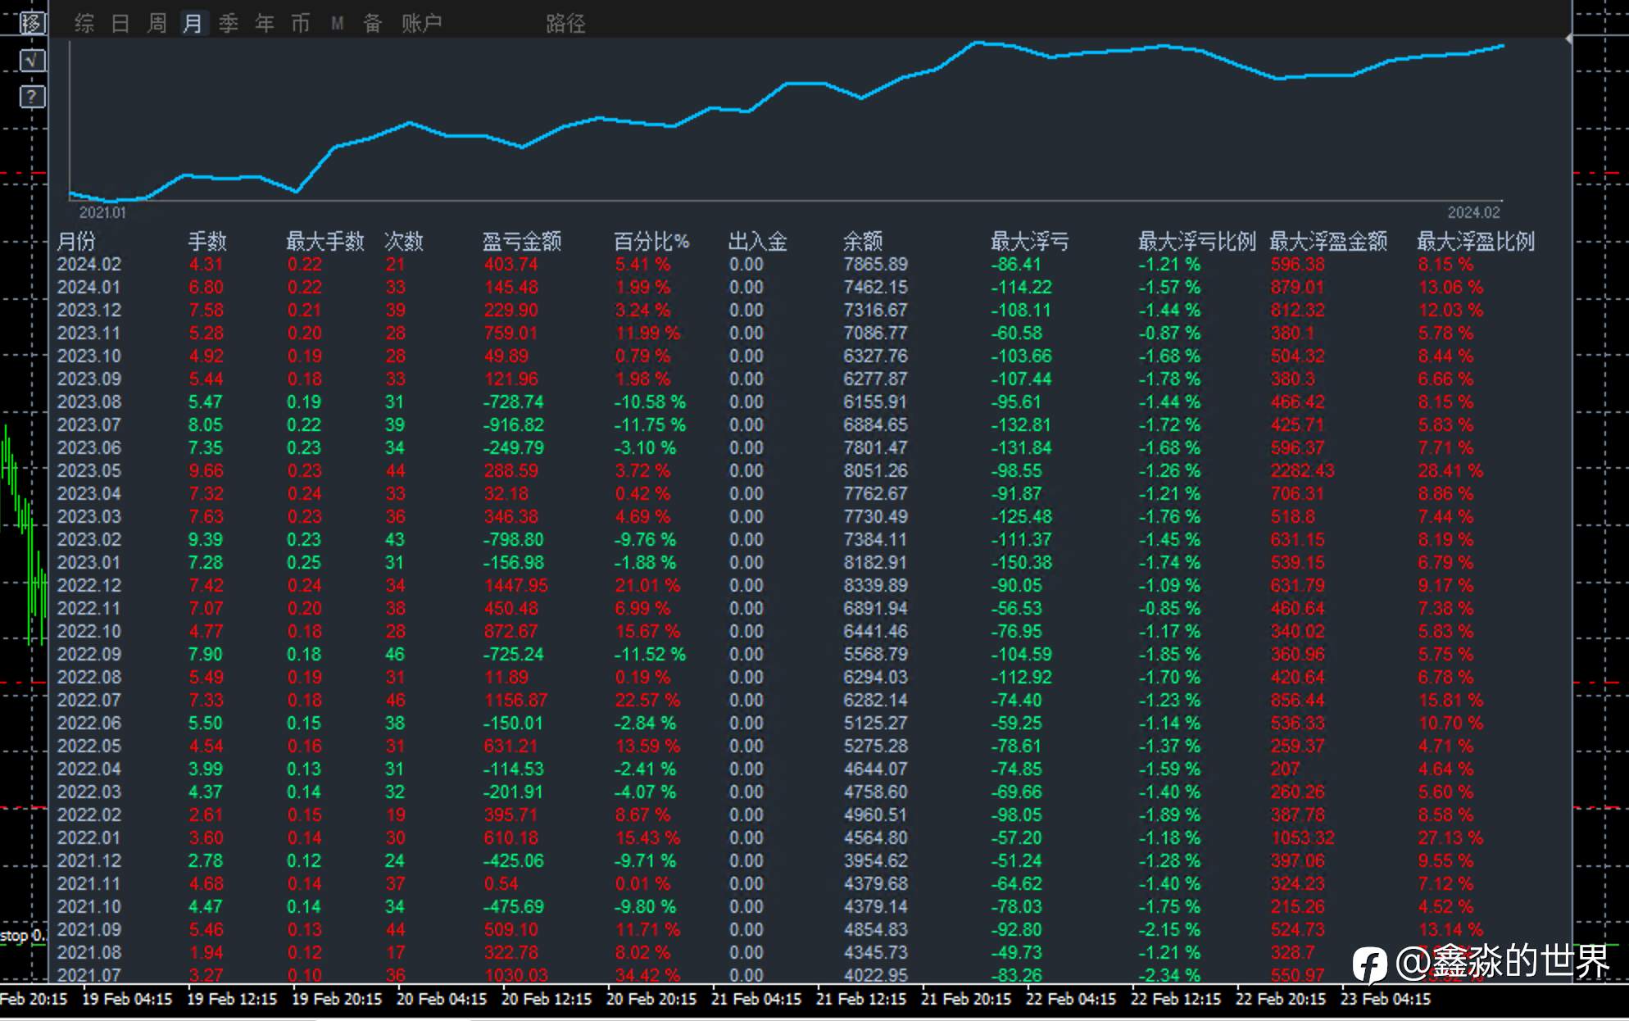The height and width of the screenshot is (1021, 1629).
Task: Click the 余额 balance column header
Action: pos(863,241)
